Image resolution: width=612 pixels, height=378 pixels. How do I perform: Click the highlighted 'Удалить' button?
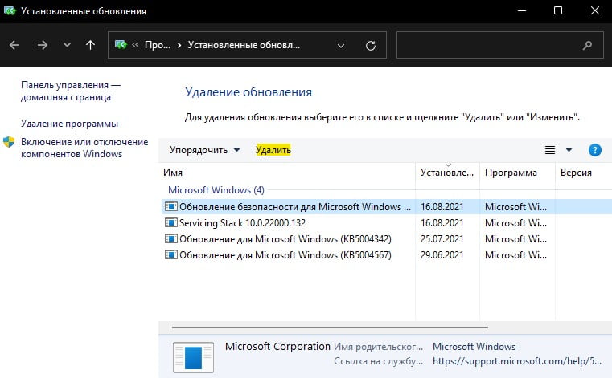pyautogui.click(x=273, y=150)
